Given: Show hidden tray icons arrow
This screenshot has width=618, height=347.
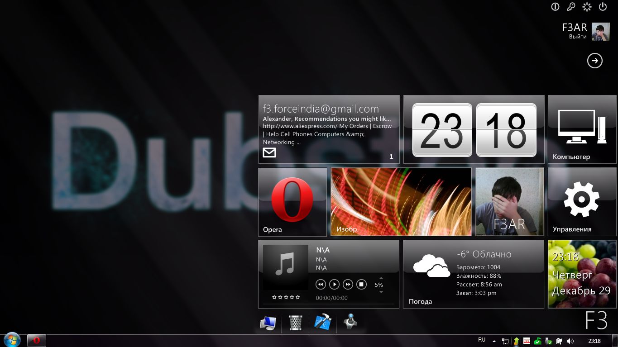Looking at the screenshot, I should (494, 341).
